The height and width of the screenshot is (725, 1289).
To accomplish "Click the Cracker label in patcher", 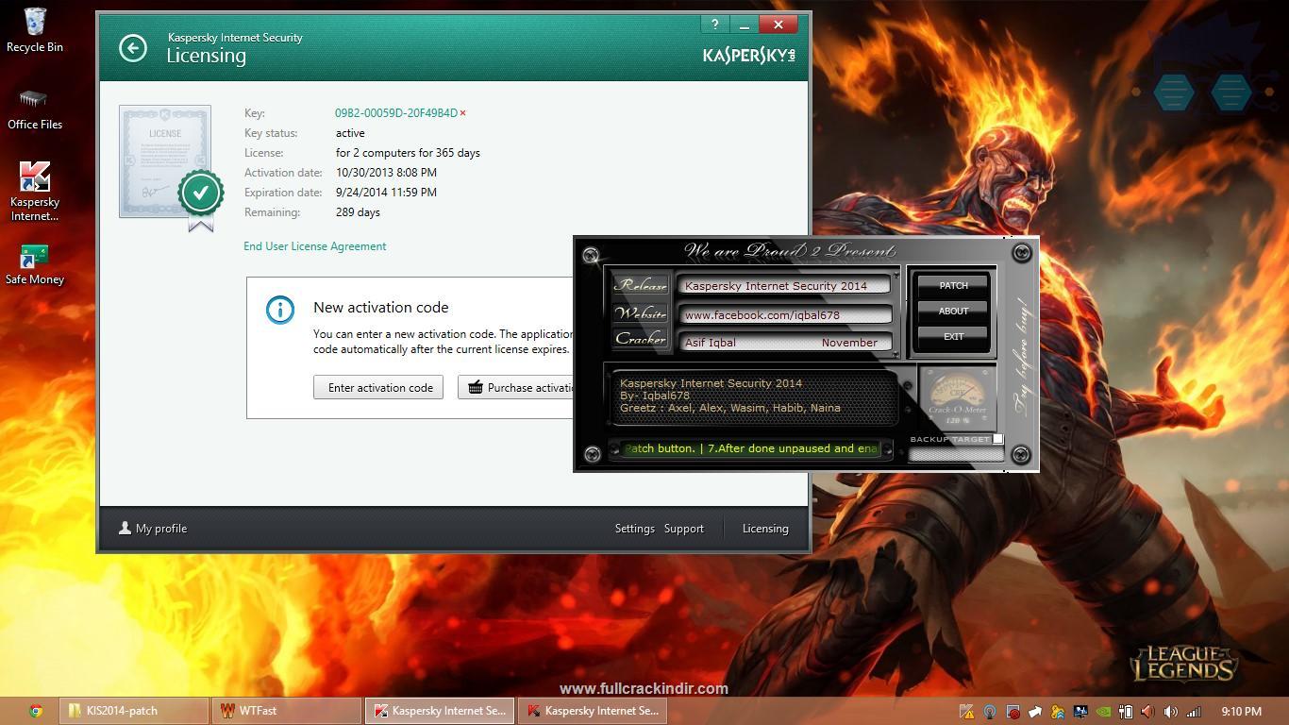I will click(x=641, y=338).
